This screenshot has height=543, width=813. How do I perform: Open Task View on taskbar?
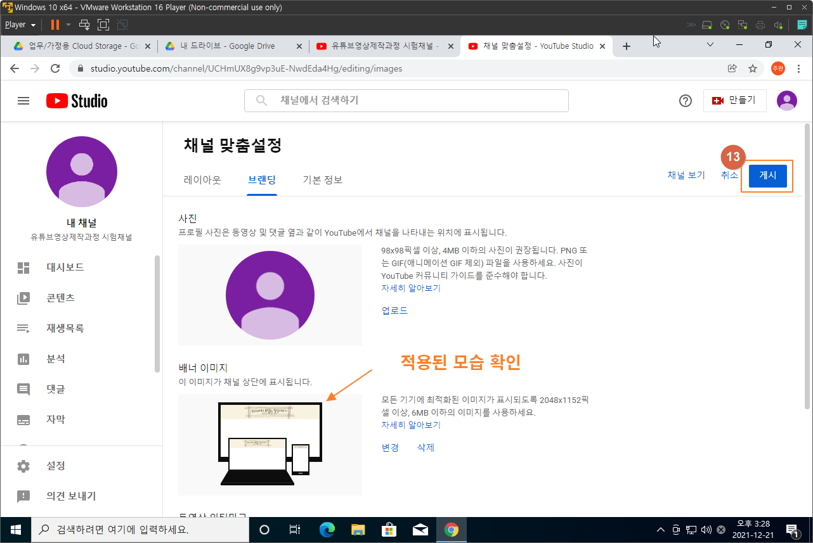coord(295,530)
